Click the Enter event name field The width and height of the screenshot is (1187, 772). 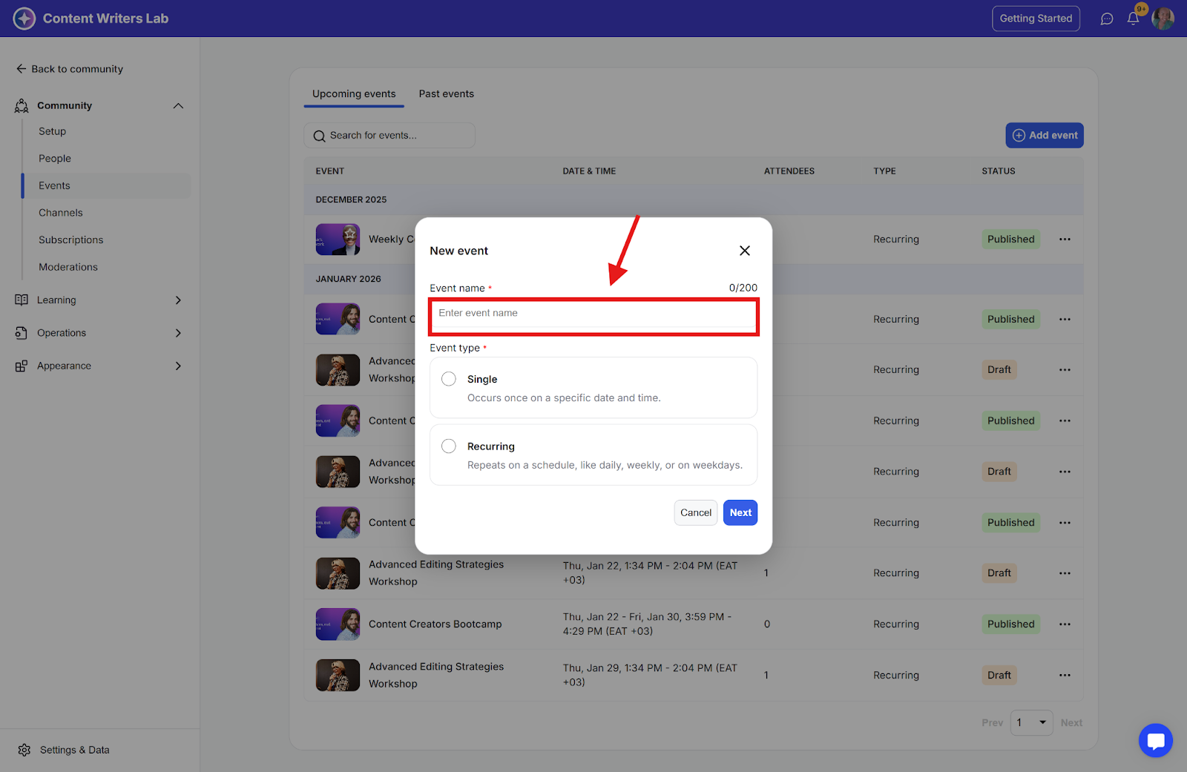coord(593,314)
